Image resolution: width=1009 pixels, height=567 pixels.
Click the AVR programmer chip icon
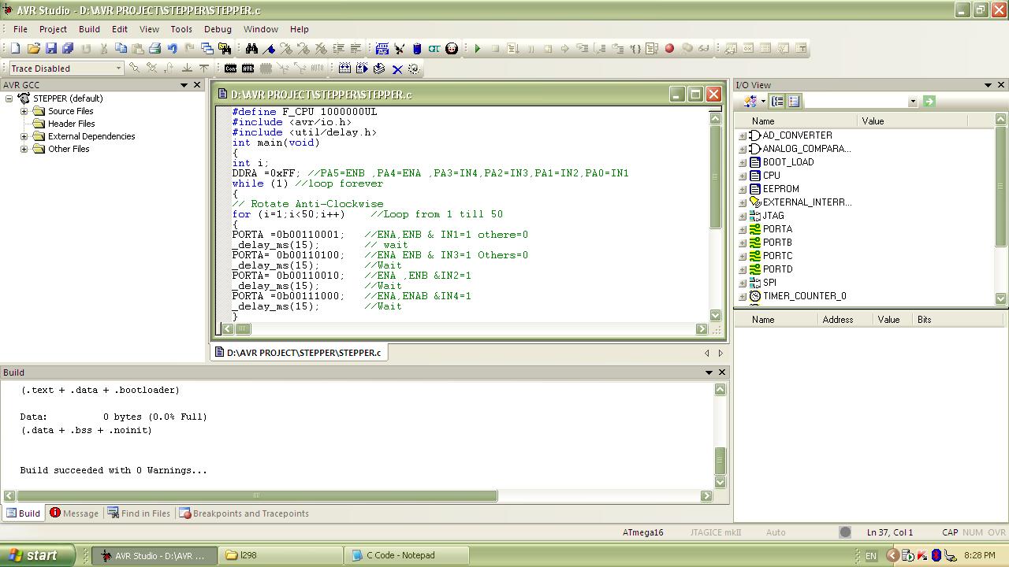click(x=248, y=69)
